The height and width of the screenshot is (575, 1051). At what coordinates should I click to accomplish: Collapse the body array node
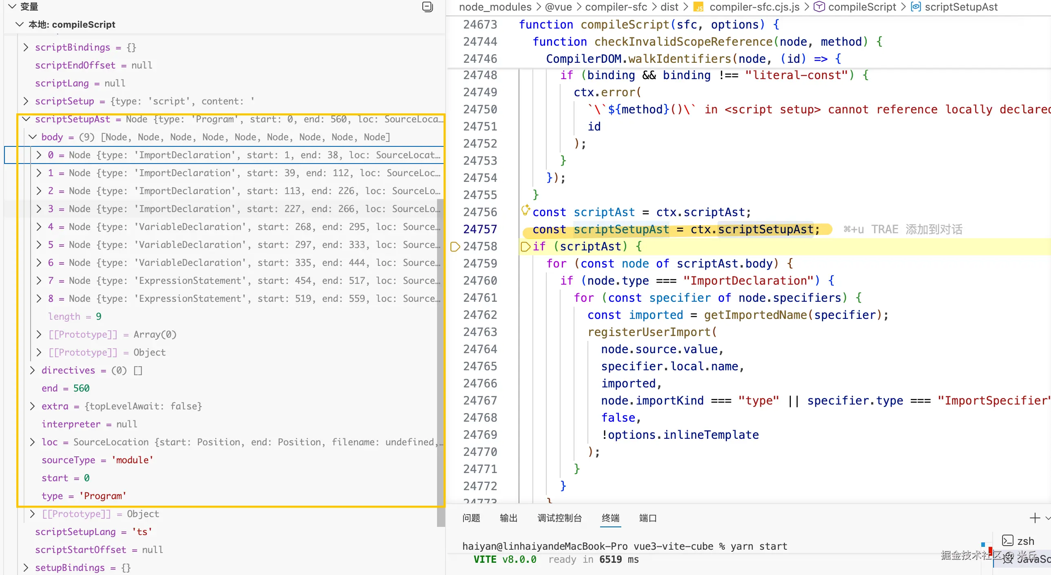33,137
